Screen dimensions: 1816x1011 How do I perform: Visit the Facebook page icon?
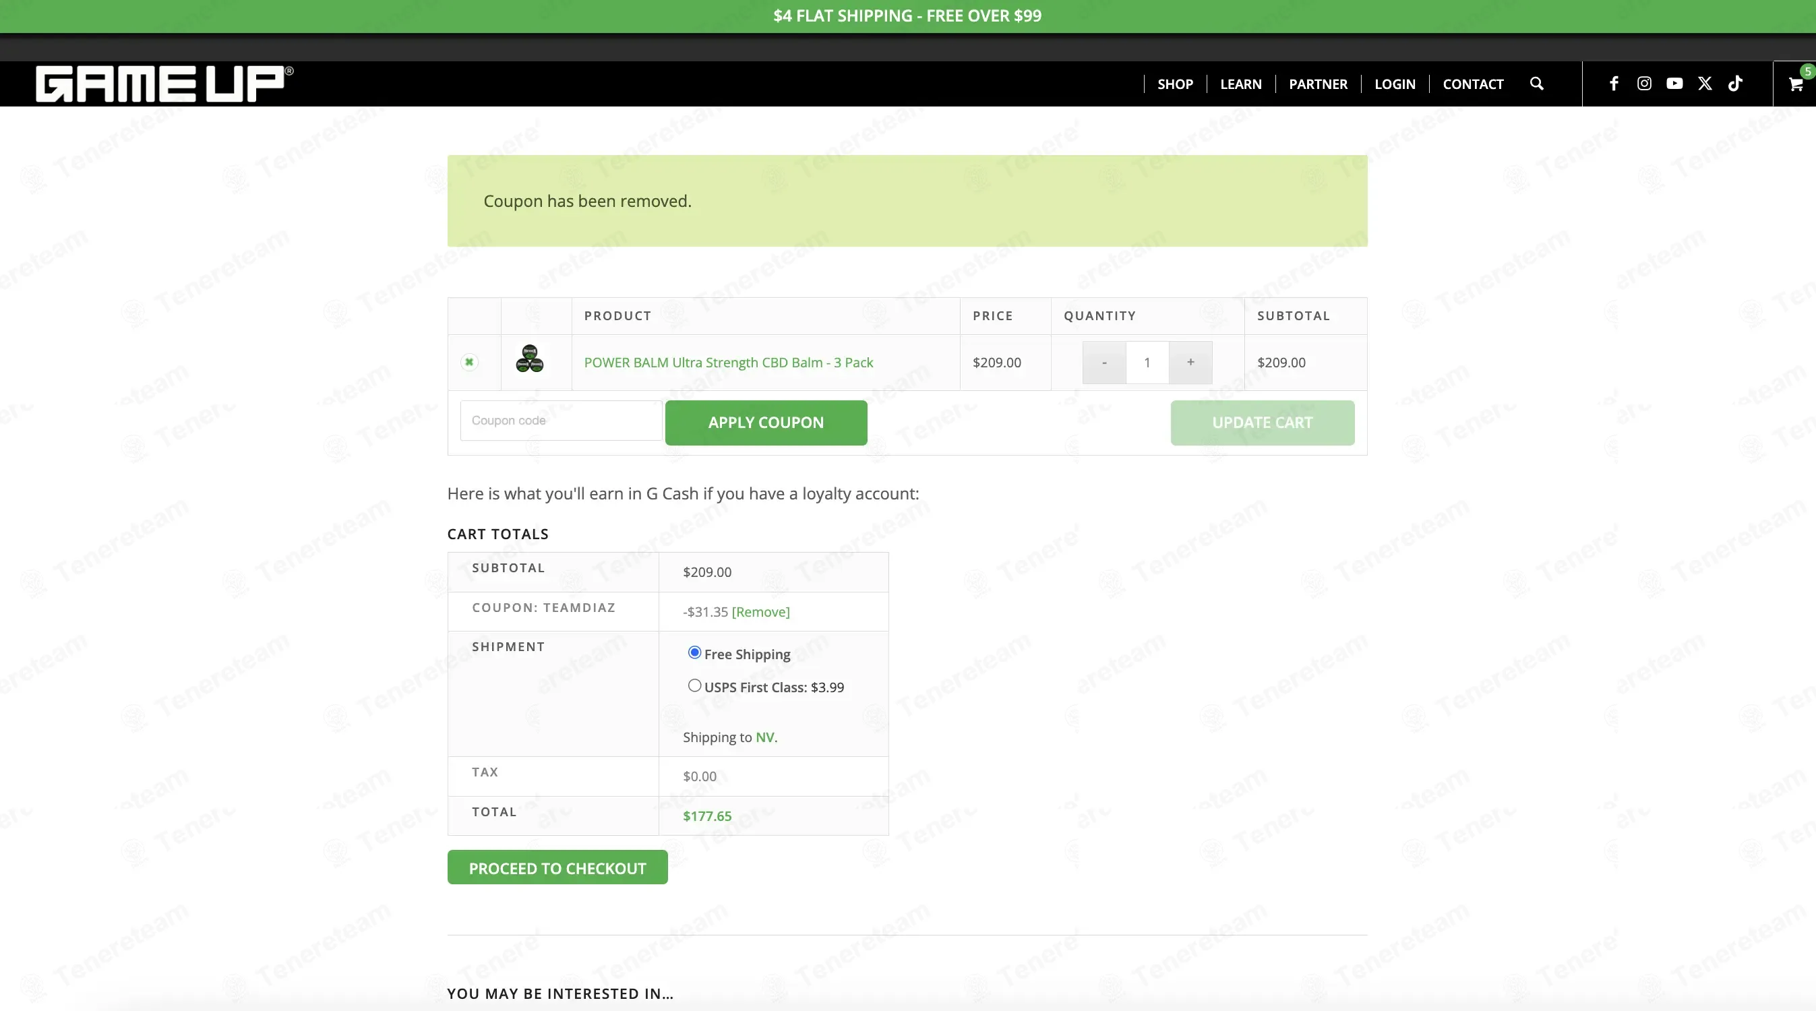click(x=1614, y=84)
